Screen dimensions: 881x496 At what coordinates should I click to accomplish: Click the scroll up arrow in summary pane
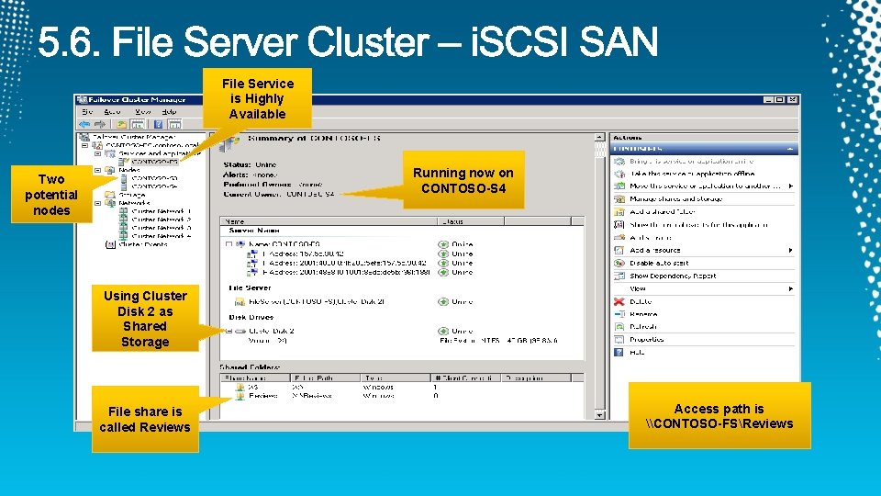click(x=599, y=137)
